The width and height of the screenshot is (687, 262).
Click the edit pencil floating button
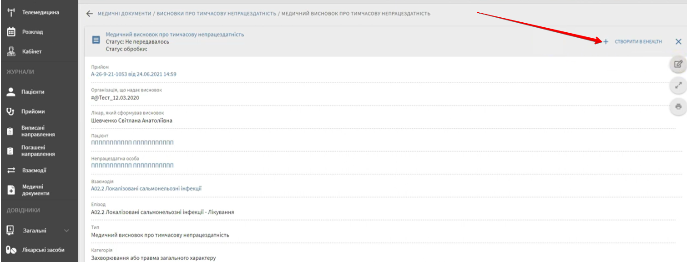pos(678,64)
